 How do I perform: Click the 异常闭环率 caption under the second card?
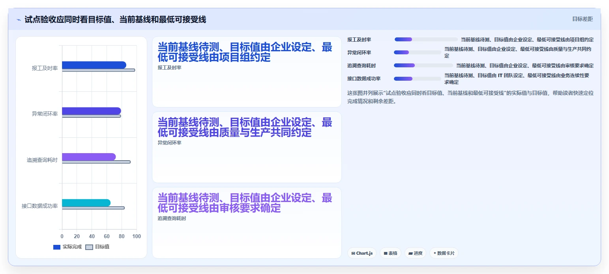point(169,143)
